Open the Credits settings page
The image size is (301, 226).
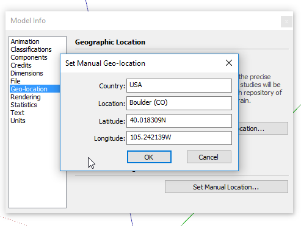(21, 65)
